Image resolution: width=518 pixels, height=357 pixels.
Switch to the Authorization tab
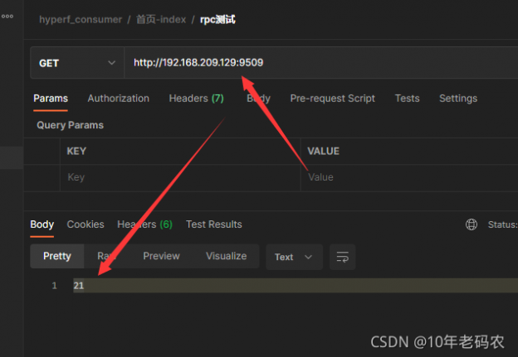(x=118, y=99)
